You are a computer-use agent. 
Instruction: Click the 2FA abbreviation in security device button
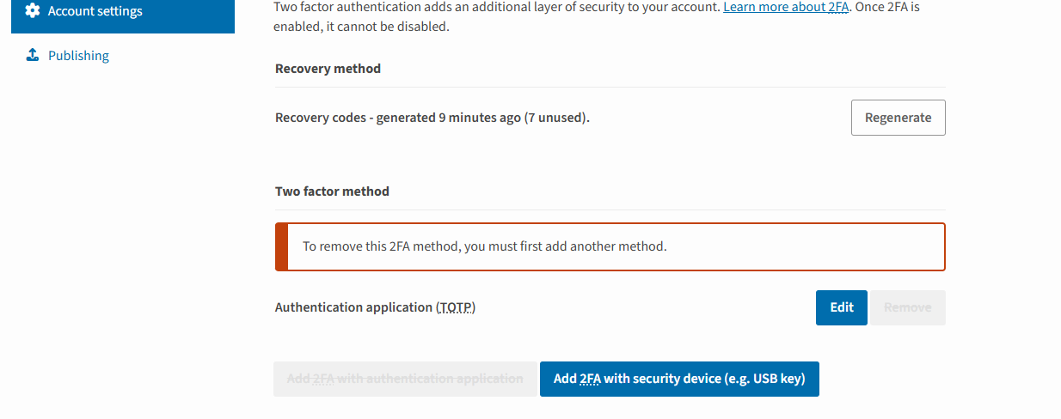(x=590, y=379)
